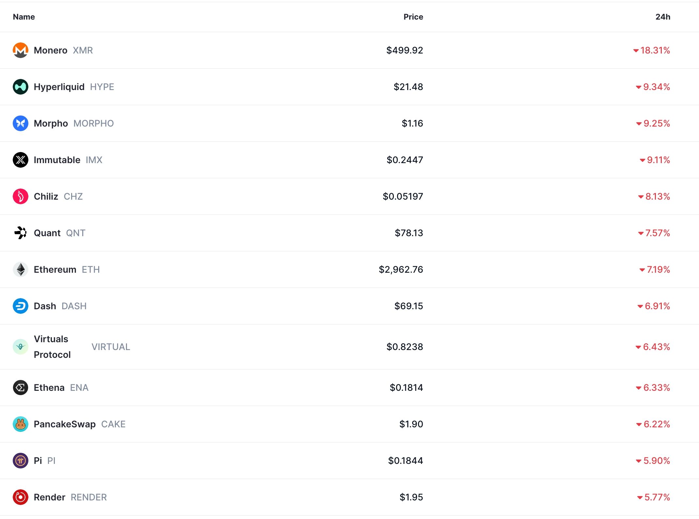This screenshot has height=519, width=699.
Task: Sort by the 24h change header
Action: [662, 17]
